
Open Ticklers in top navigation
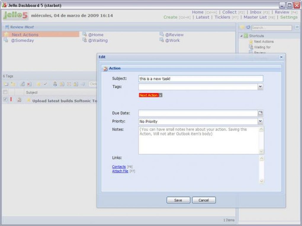(222, 17)
